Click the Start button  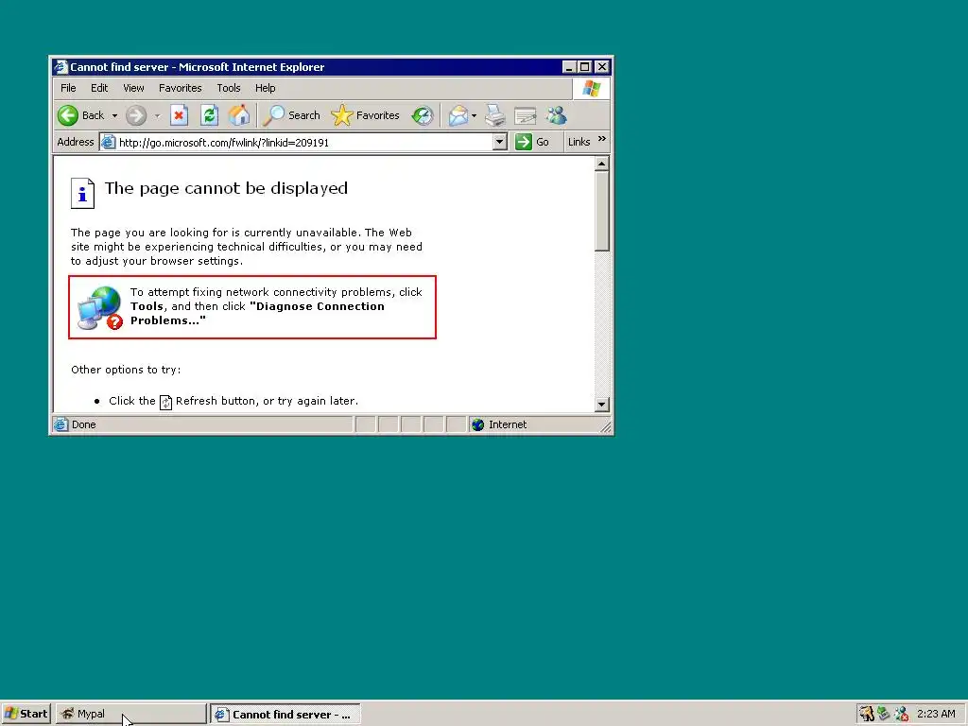coord(26,714)
